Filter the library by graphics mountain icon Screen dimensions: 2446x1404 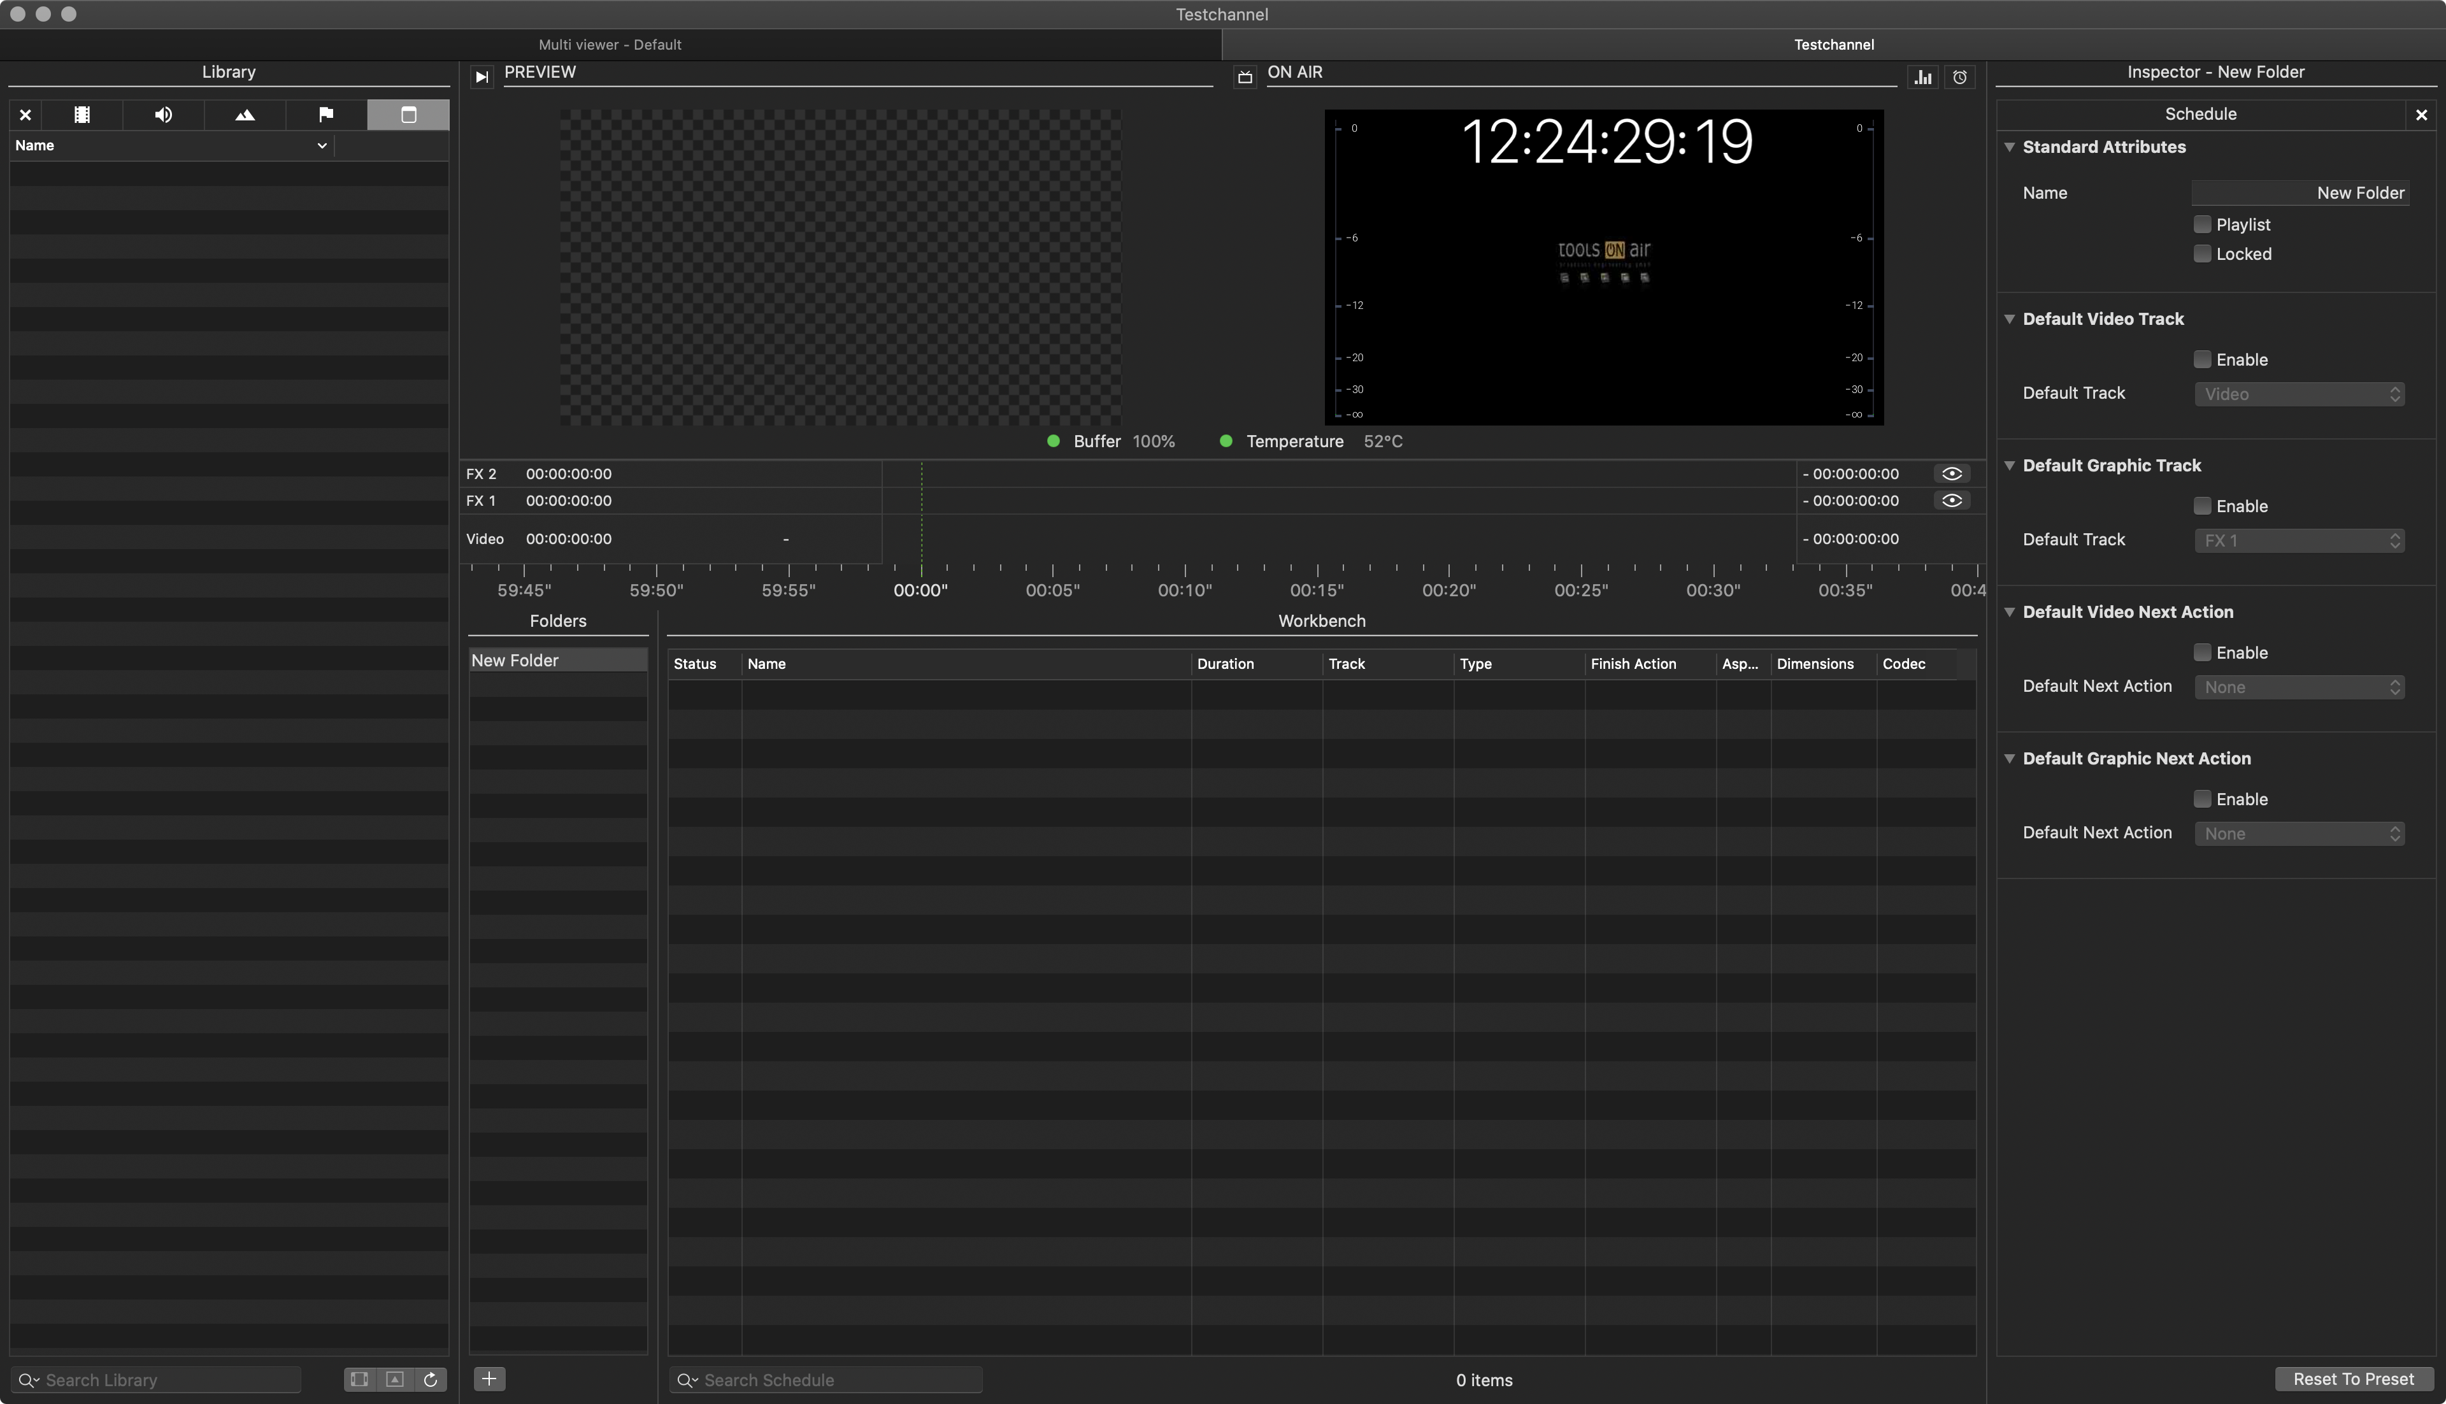245,115
